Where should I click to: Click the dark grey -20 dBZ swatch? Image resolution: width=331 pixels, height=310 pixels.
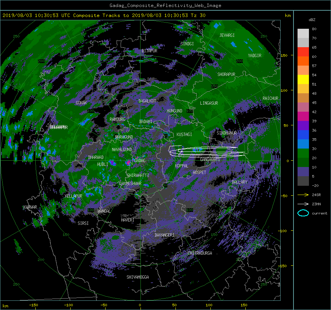[303, 181]
